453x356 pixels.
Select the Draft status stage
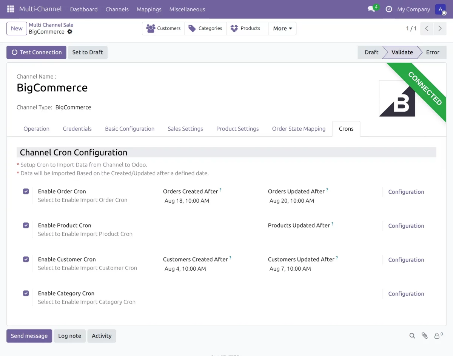pyautogui.click(x=371, y=52)
